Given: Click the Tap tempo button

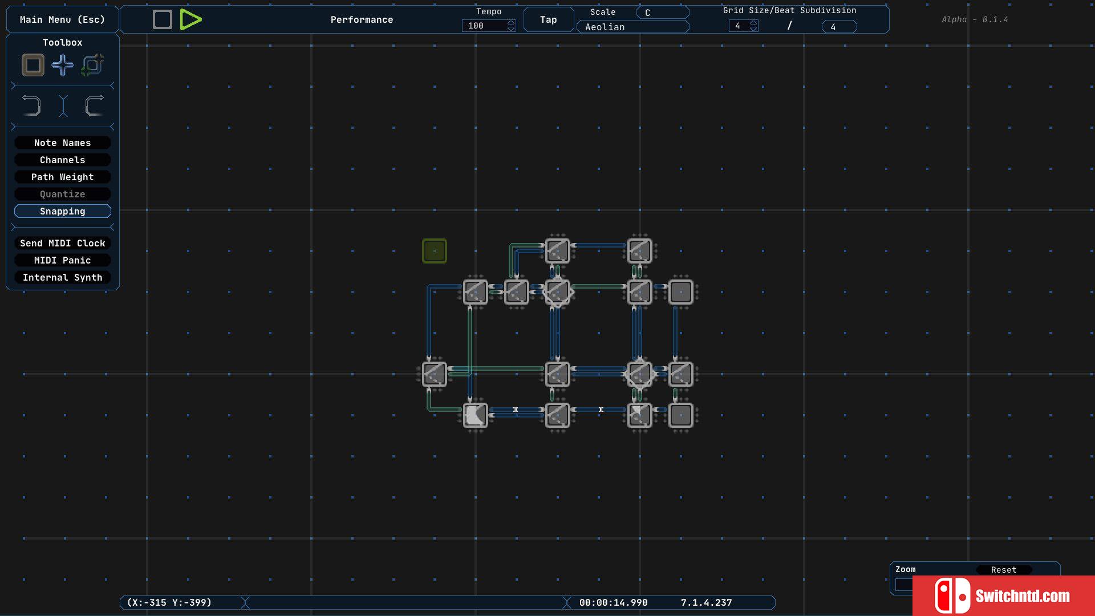Looking at the screenshot, I should click(x=548, y=19).
